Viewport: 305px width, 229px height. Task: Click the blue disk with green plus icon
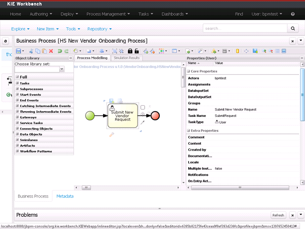tap(255, 51)
